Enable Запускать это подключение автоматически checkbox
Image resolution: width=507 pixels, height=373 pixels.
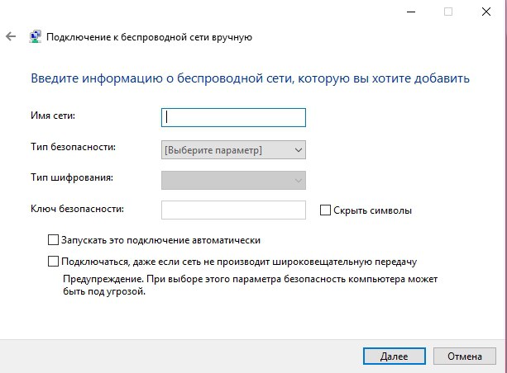click(53, 240)
